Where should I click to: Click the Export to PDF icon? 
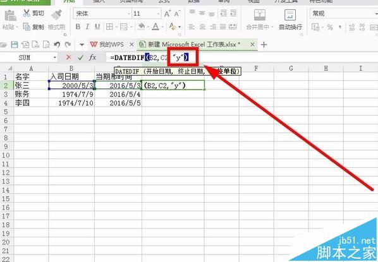[x=25, y=45]
